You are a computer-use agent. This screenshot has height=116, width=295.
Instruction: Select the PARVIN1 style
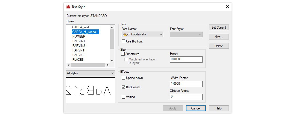(x=79, y=41)
